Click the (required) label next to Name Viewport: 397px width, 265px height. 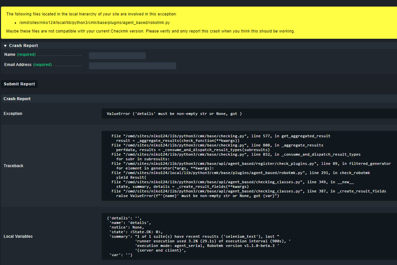point(26,55)
